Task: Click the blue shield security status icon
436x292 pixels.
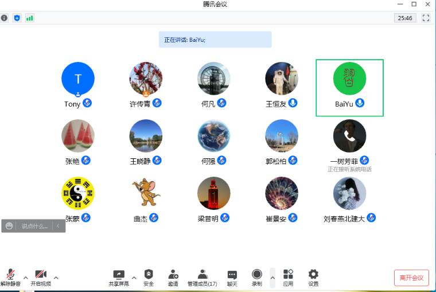Action: (x=17, y=18)
